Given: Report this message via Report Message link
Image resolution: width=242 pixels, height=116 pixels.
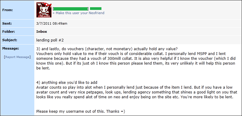Looking at the screenshot, I should pyautogui.click(x=17, y=57).
